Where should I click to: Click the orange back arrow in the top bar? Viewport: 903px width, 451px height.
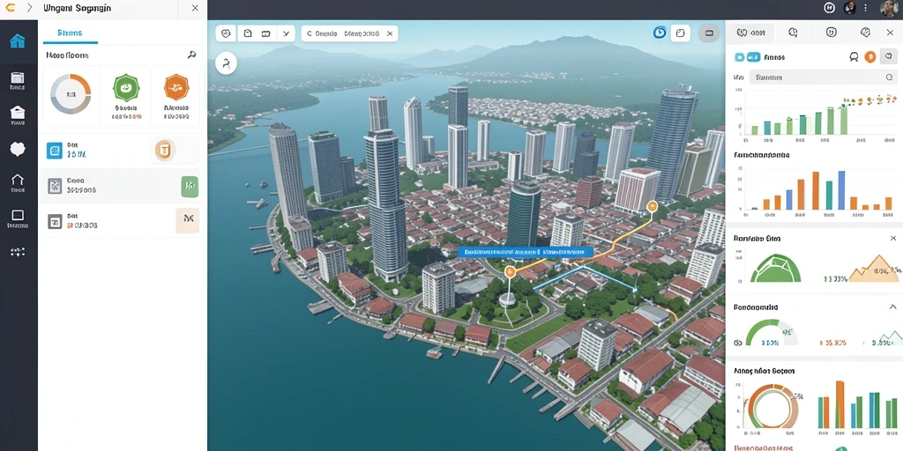pyautogui.click(x=10, y=7)
